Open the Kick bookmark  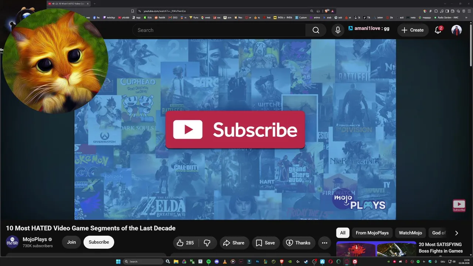[148, 17]
